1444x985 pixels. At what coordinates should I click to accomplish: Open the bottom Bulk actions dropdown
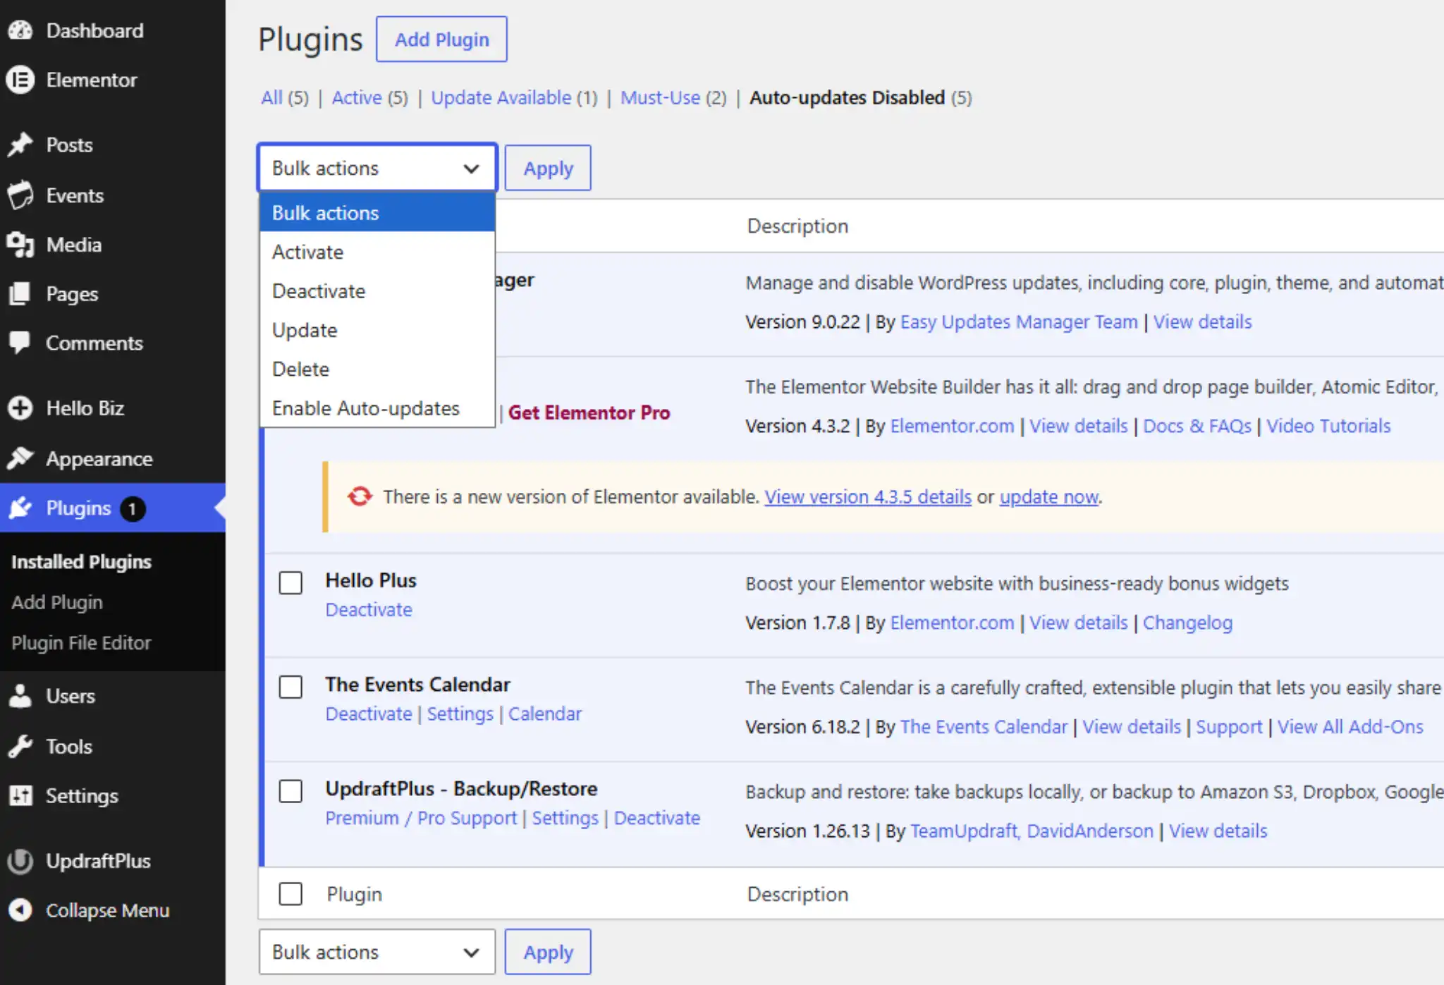point(377,952)
